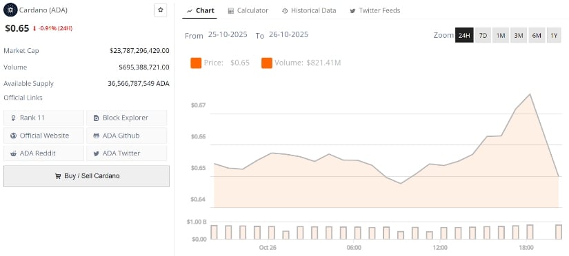Edit the To date 26-10-2025
This screenshot has height=256, width=569.
point(288,35)
